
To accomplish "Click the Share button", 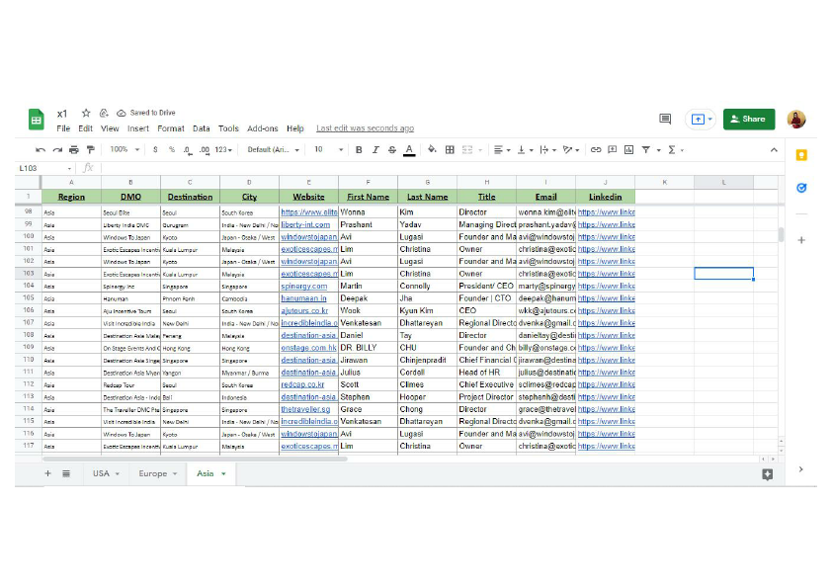I will tap(748, 119).
